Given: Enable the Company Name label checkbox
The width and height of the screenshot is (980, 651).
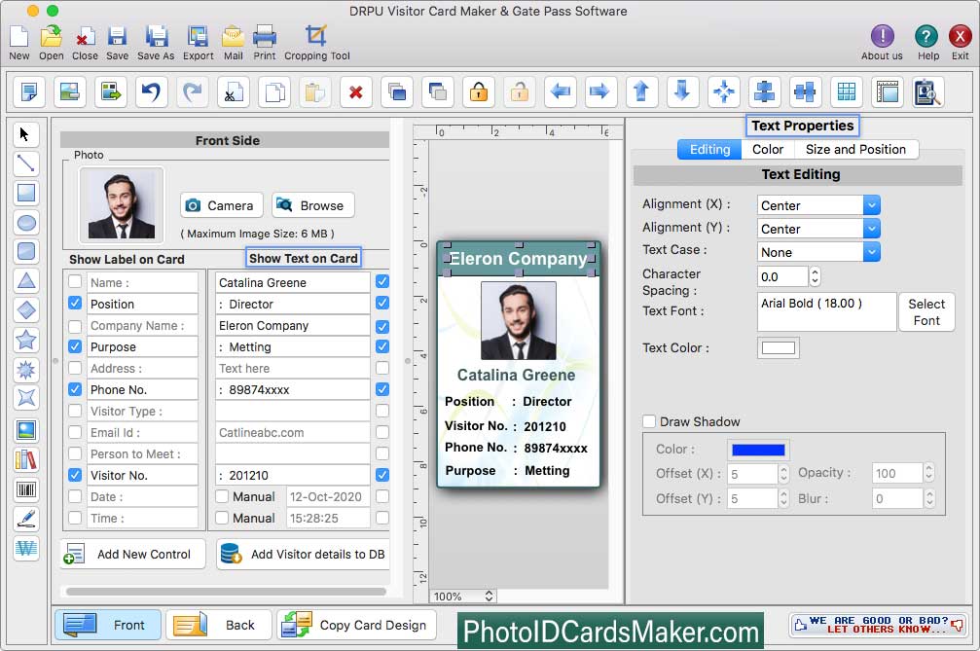Looking at the screenshot, I should tap(74, 325).
